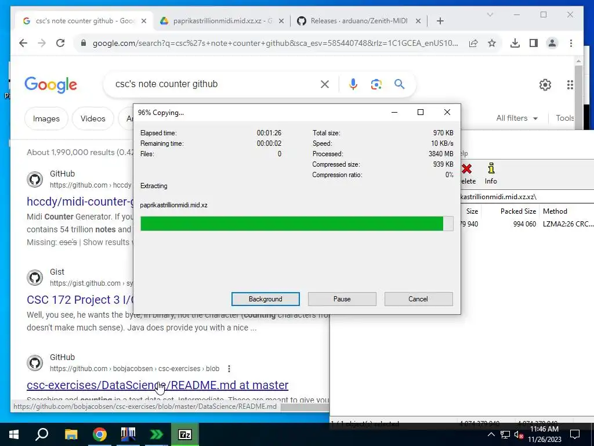Expand the All filters dropdown
Screen dimensions: 594x446
[x=517, y=118]
